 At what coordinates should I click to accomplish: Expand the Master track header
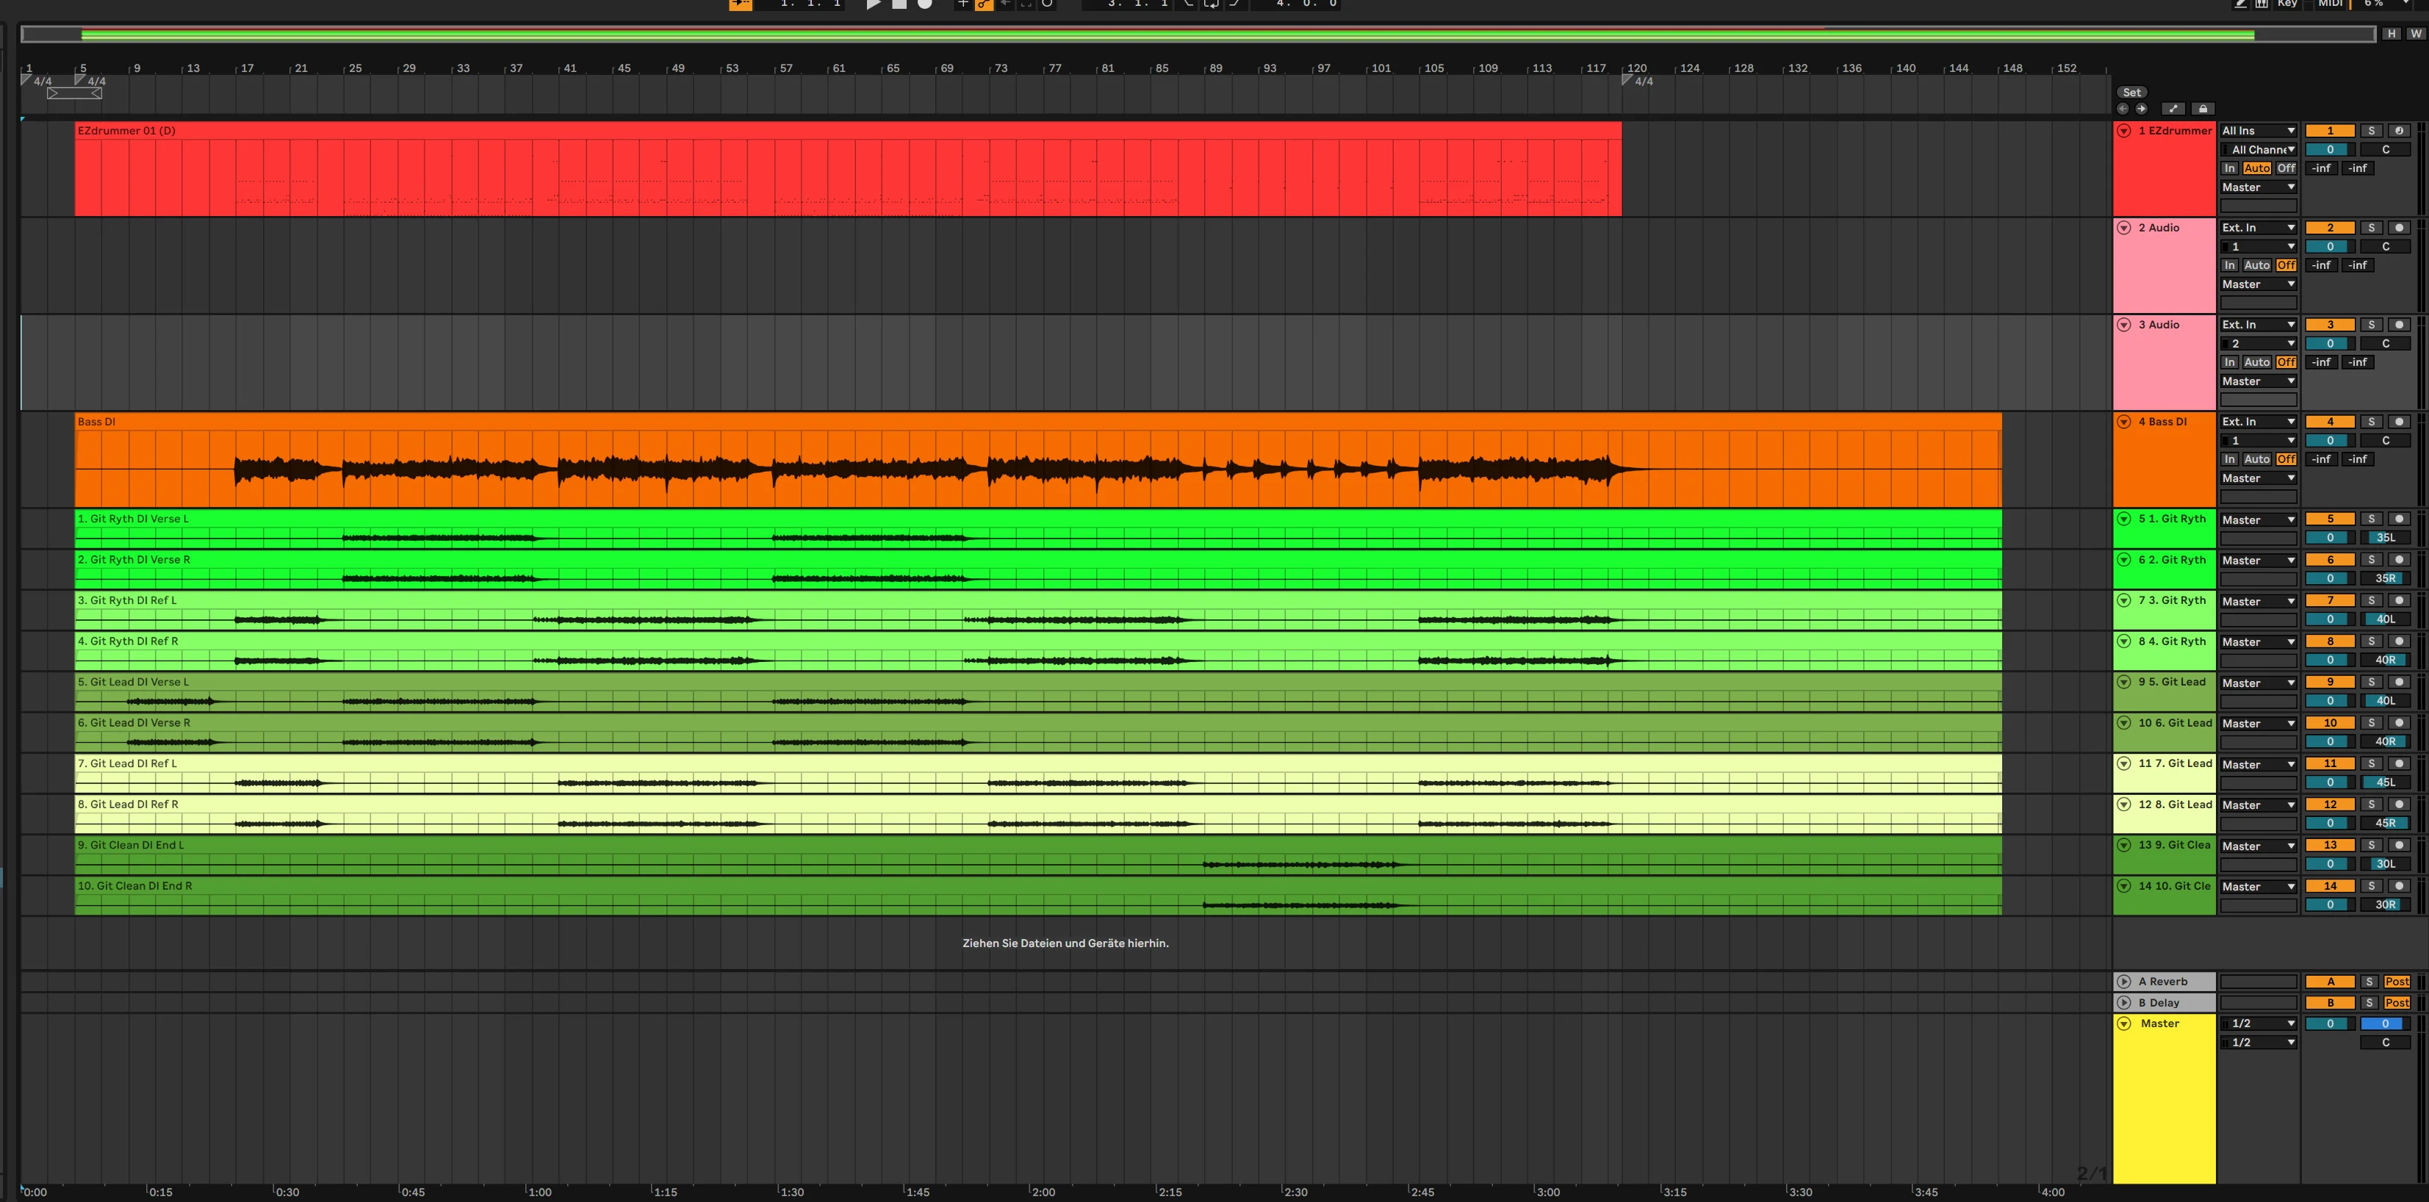(2124, 1023)
